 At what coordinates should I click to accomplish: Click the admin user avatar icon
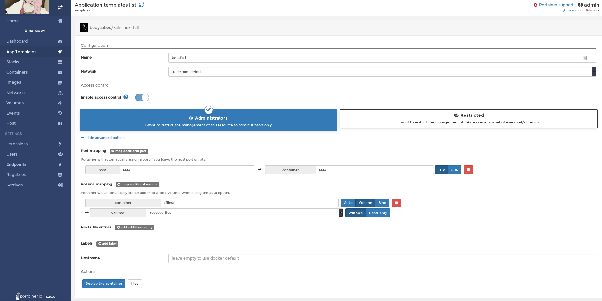pos(580,5)
